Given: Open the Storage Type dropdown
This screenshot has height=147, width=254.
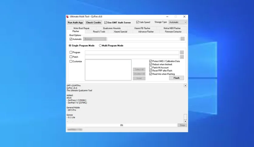Looking at the screenshot, I should (x=178, y=22).
